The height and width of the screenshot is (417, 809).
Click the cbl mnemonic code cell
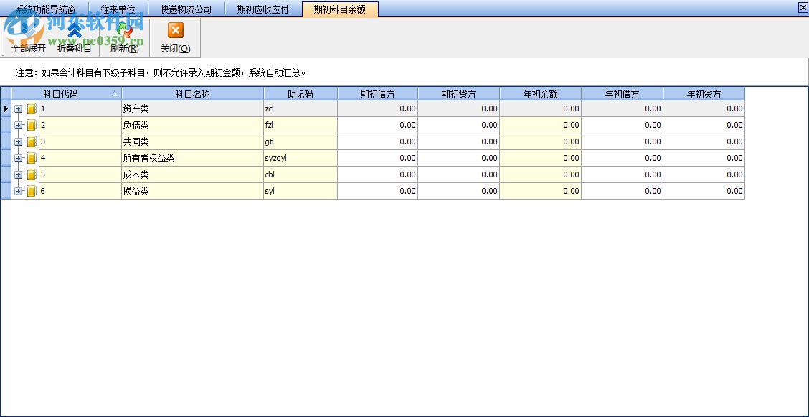(301, 175)
